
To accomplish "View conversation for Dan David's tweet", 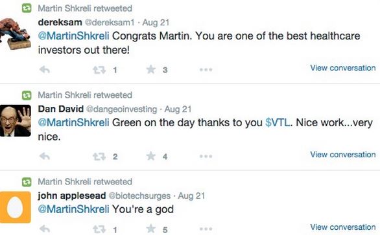I will coord(343,155).
